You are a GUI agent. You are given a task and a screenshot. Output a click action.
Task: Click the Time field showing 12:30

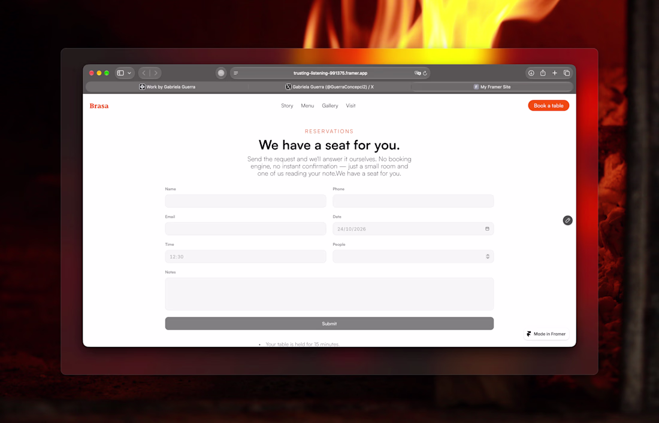point(246,257)
